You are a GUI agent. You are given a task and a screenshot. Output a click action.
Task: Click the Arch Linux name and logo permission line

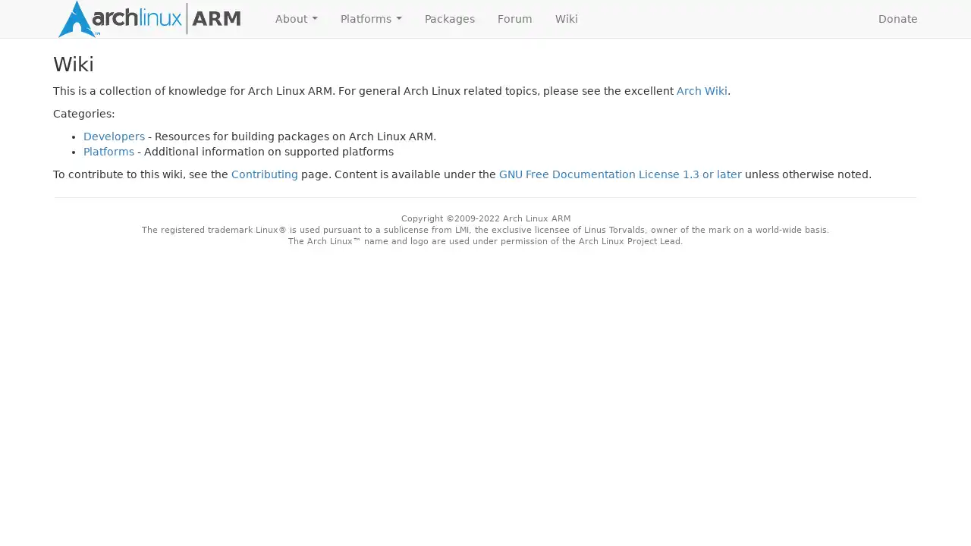click(x=485, y=241)
